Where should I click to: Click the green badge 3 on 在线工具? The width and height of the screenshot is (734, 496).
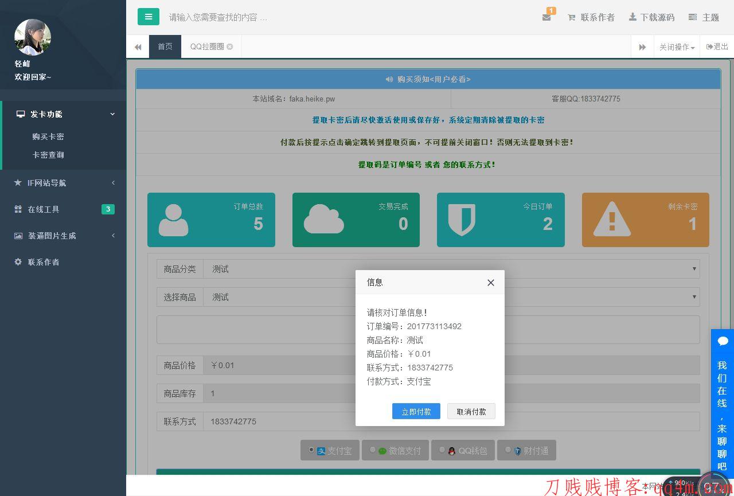108,209
